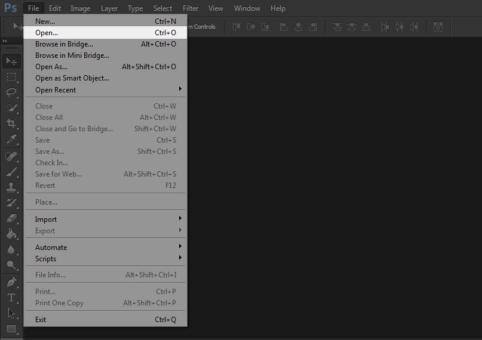Viewport: 482px width, 340px height.
Task: Open the View menu
Action: pyautogui.click(x=216, y=8)
